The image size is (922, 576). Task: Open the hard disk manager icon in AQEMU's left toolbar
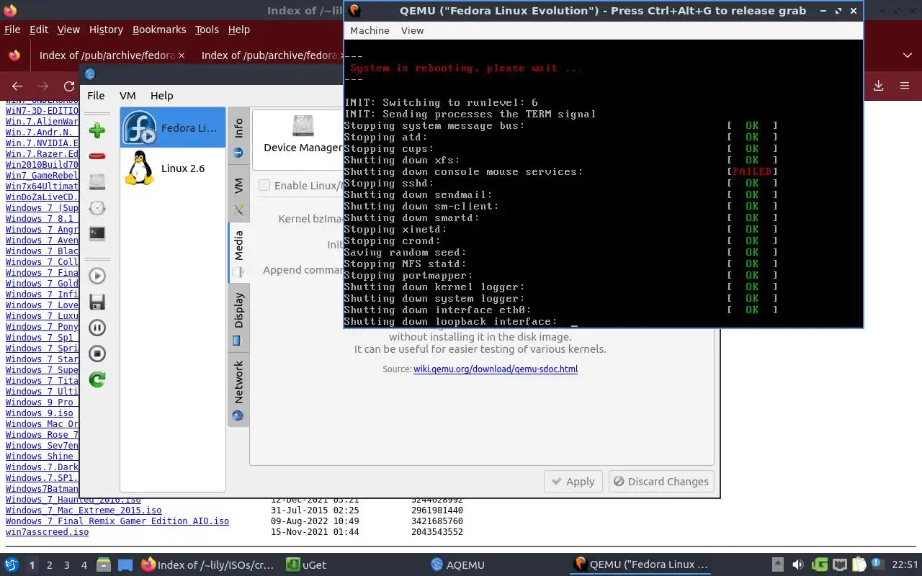pyautogui.click(x=97, y=182)
